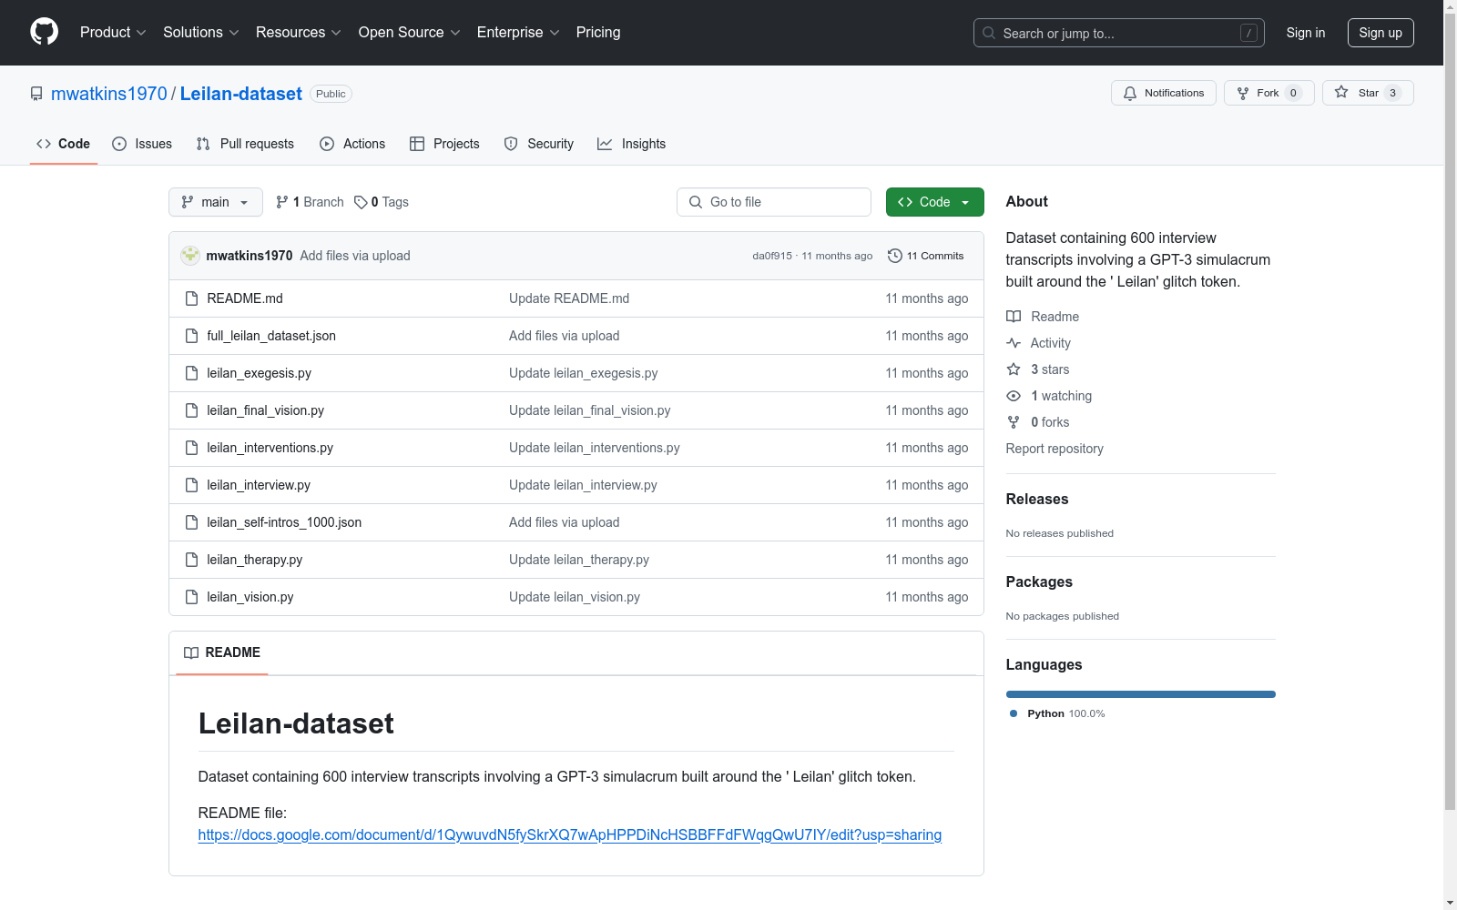This screenshot has width=1457, height=910.
Task: Open the Solutions dropdown menu
Action: pyautogui.click(x=201, y=32)
